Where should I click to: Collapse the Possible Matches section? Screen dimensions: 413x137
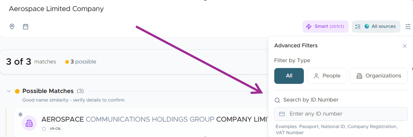point(9,91)
